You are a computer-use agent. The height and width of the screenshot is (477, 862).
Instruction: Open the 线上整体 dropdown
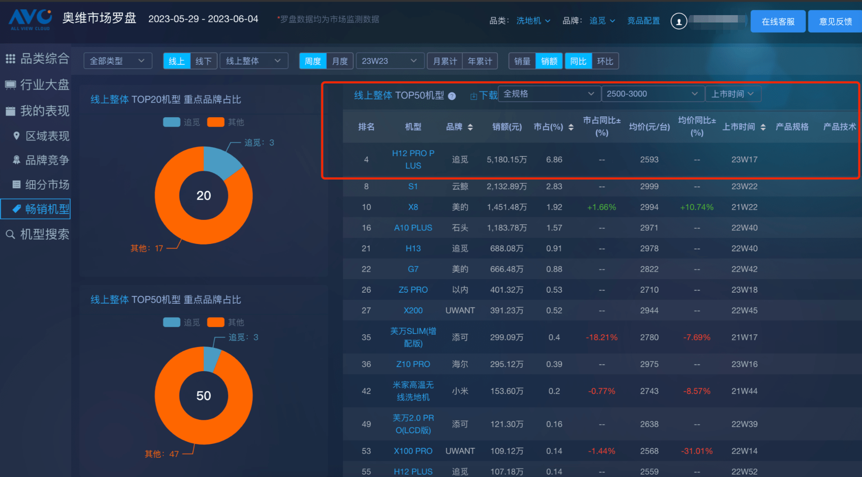(254, 61)
